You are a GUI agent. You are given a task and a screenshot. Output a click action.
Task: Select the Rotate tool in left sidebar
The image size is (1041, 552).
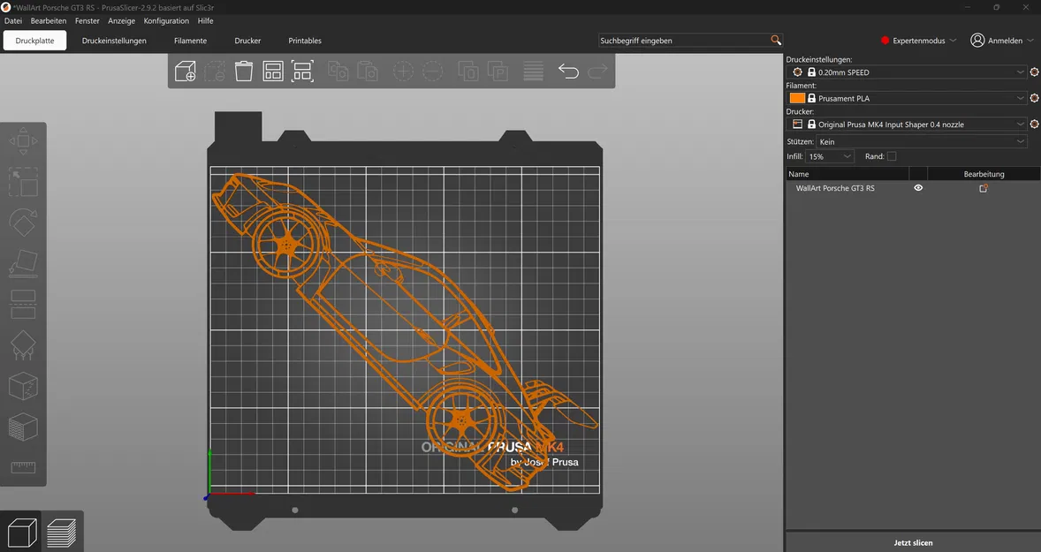[23, 223]
